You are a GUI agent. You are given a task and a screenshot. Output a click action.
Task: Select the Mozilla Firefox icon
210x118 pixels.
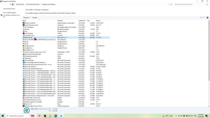[24, 98]
